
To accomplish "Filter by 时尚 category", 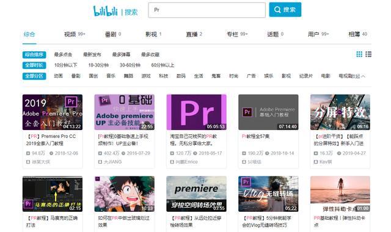I will [x=233, y=76].
